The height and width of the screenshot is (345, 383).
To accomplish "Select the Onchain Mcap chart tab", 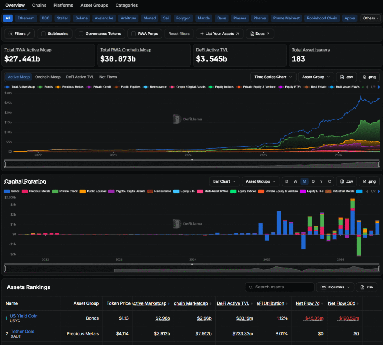I will point(48,77).
